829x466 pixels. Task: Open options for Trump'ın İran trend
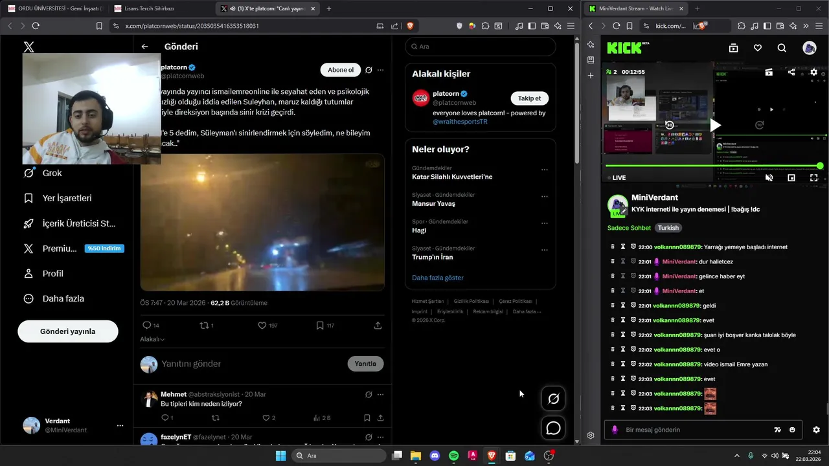pos(544,250)
